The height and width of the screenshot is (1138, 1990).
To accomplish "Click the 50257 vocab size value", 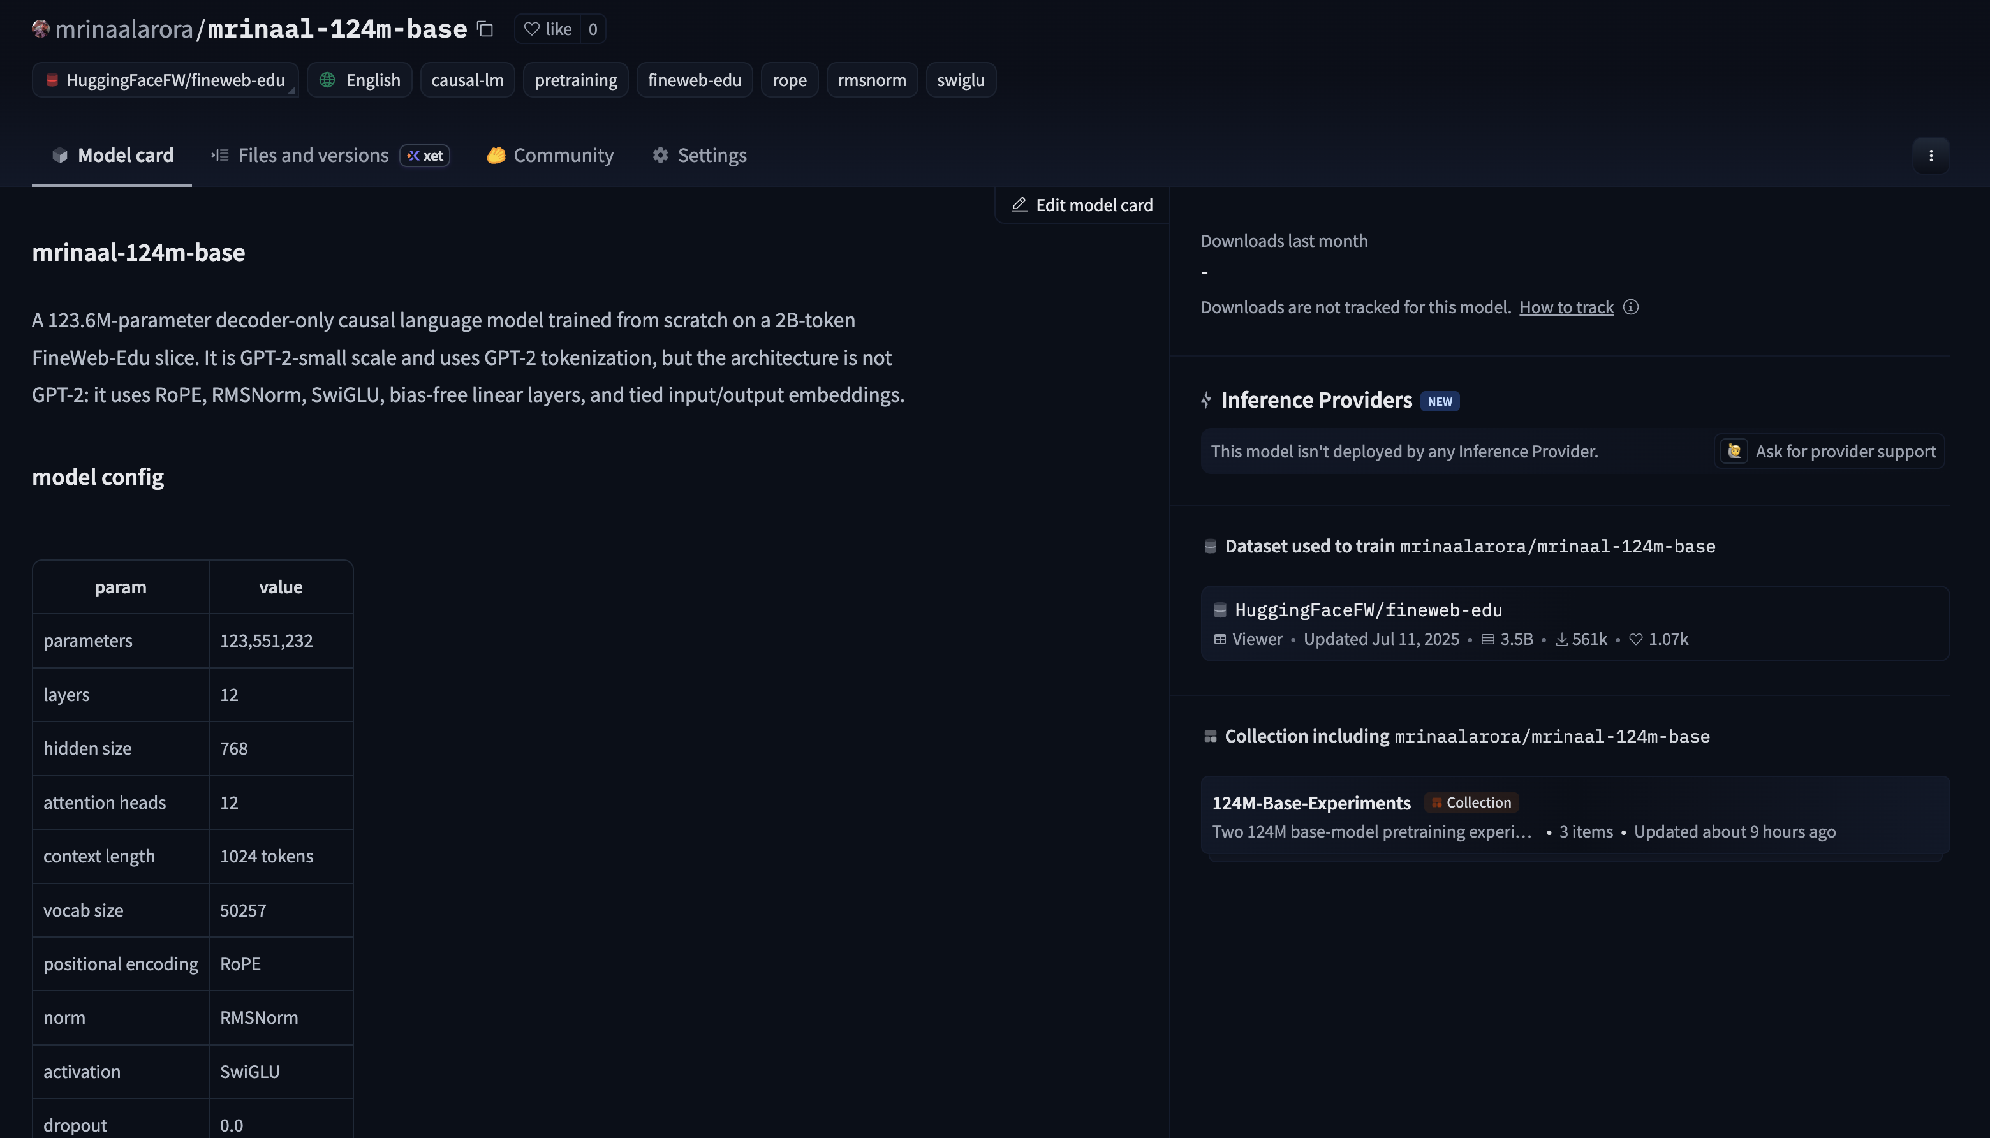I will (x=243, y=910).
